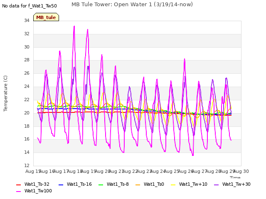Click the y-axis tick label 20
Image resolution: width=266 pixels, height=199 pixels.
tap(27, 113)
